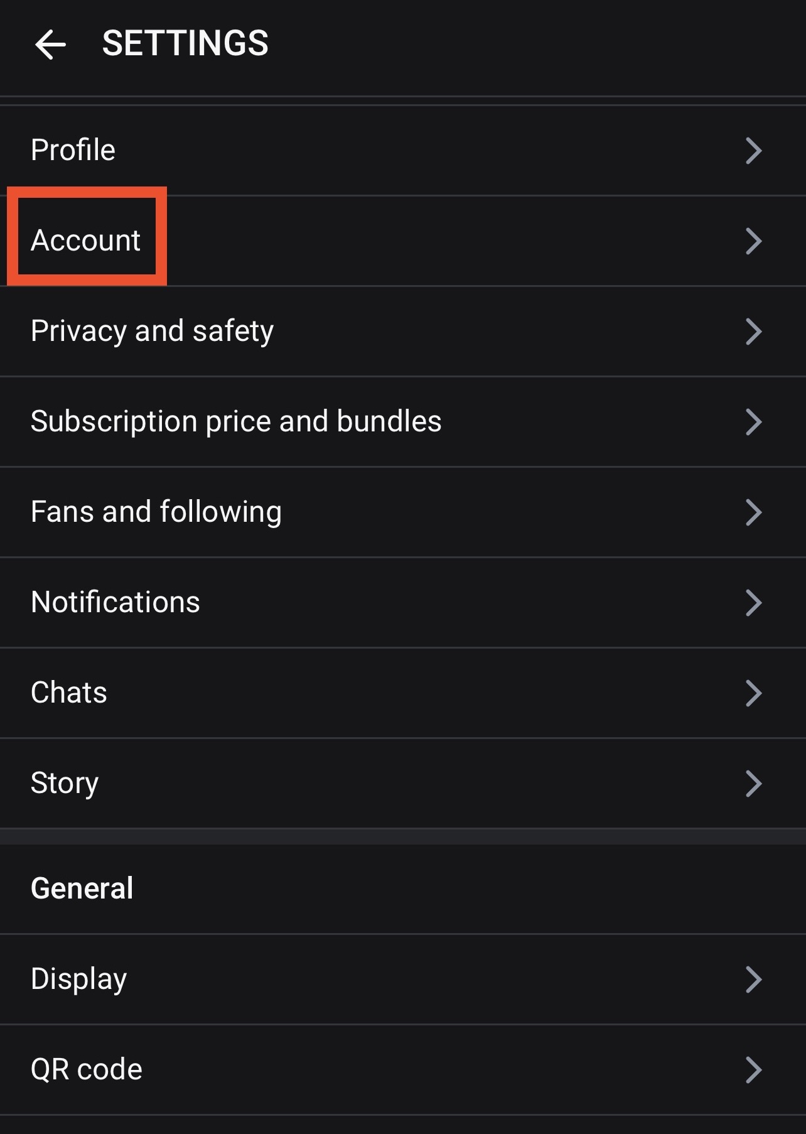Open Story settings
The width and height of the screenshot is (806, 1134).
tap(65, 783)
